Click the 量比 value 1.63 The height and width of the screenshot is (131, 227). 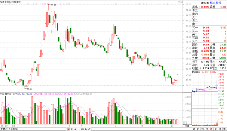tap(224, 55)
